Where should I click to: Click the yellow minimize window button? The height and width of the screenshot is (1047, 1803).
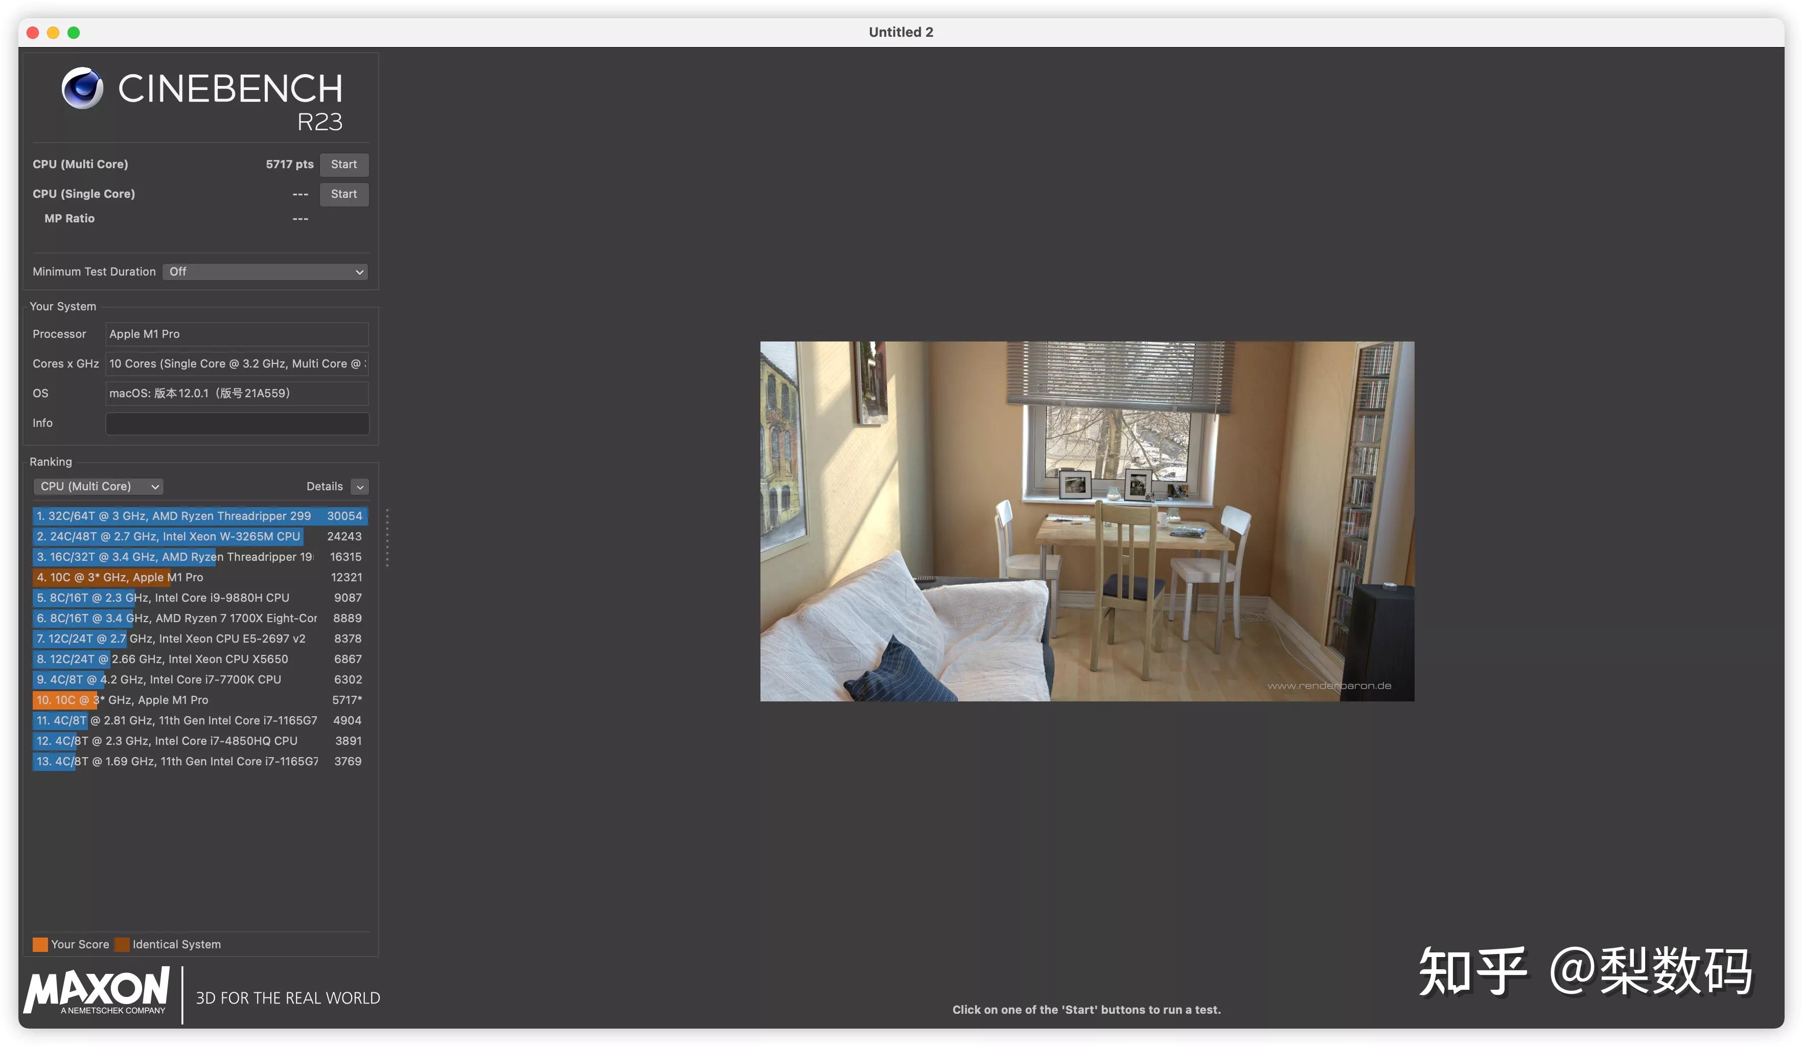[x=53, y=33]
